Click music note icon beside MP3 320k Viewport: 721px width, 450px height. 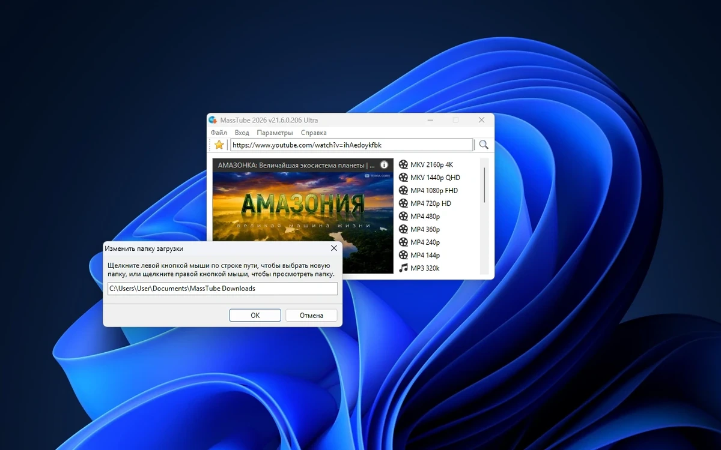pyautogui.click(x=403, y=268)
